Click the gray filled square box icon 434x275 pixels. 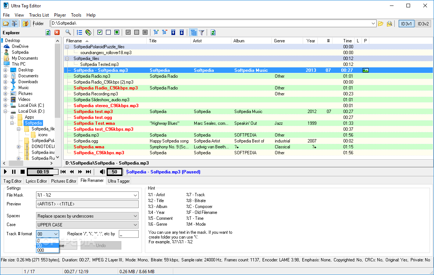click(145, 32)
